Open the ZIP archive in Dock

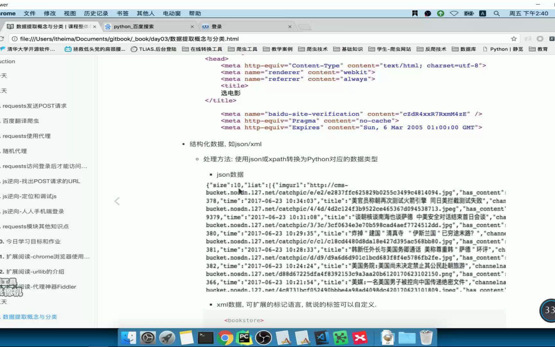point(388,338)
